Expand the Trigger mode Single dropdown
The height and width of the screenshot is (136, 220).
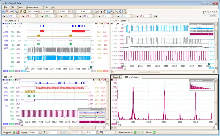40,132
